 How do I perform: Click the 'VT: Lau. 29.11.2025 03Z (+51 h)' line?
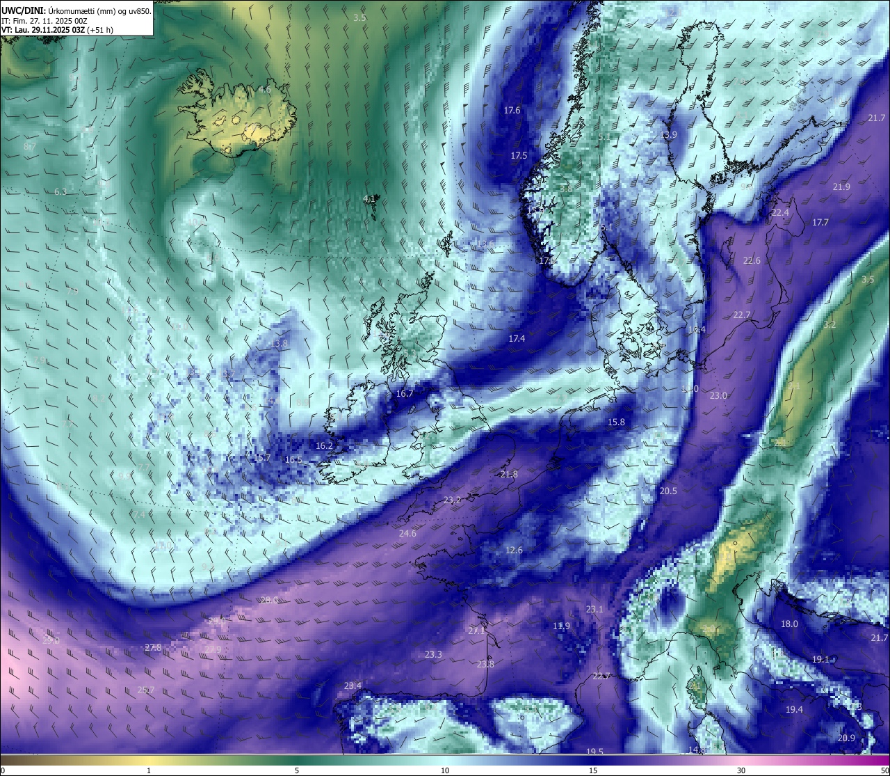click(x=58, y=30)
